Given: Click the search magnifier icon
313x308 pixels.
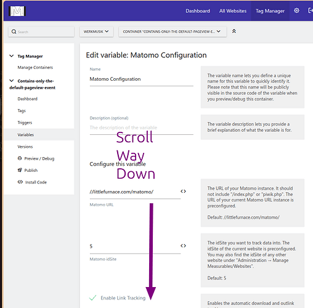Looking at the screenshot, I should click(x=14, y=31).
